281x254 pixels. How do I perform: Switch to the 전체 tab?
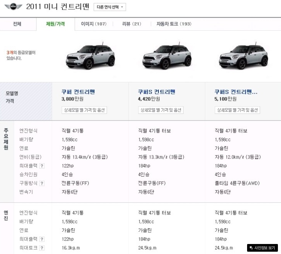(x=17, y=24)
